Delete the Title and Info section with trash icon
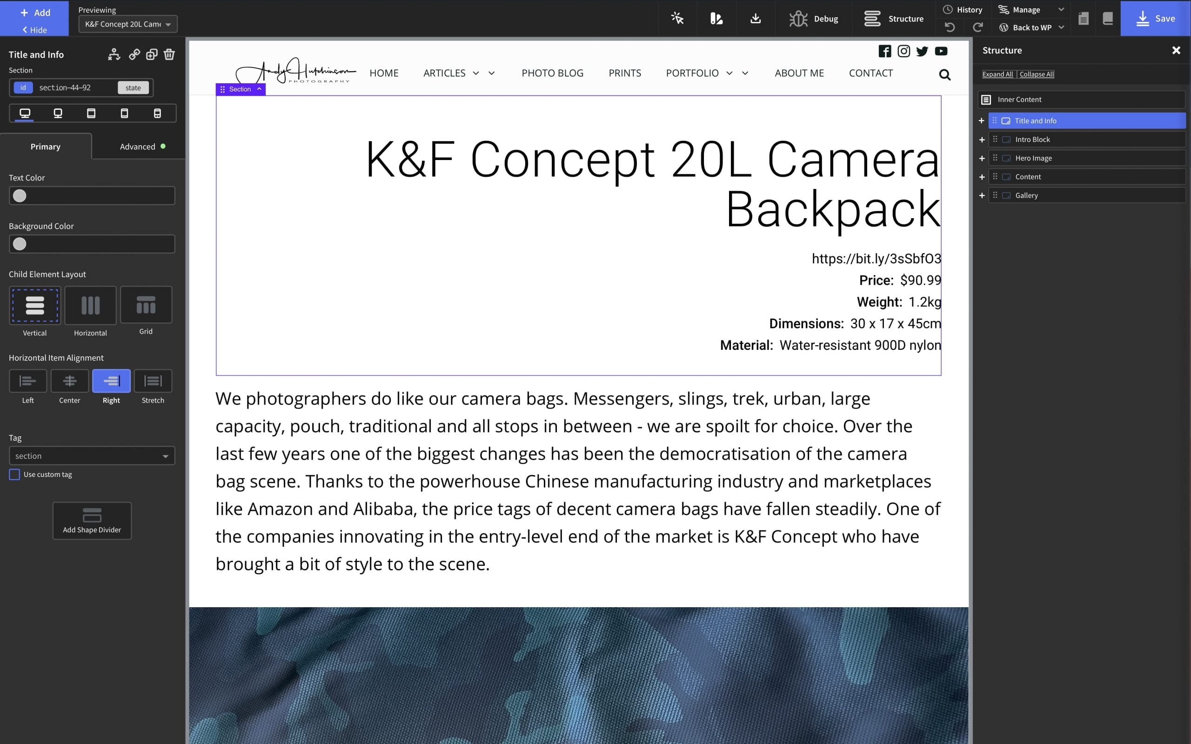 tap(169, 54)
